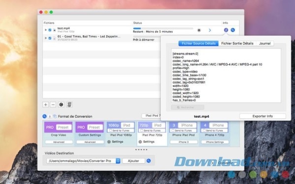This screenshot has width=295, height=184.
Task: Click magnifier icon in test.mp4 Info column
Action: 233,30
